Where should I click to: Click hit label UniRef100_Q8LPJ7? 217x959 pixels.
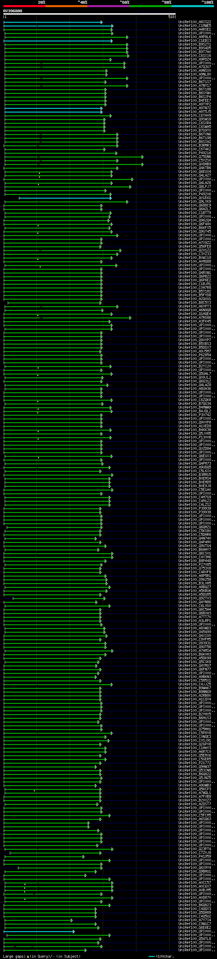coord(195,187)
